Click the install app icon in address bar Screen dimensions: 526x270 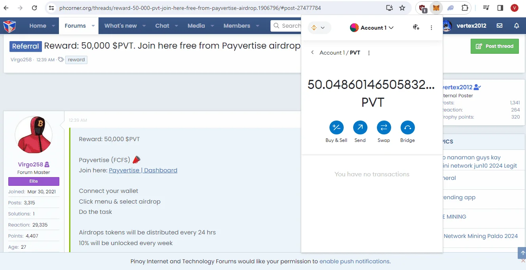389,8
